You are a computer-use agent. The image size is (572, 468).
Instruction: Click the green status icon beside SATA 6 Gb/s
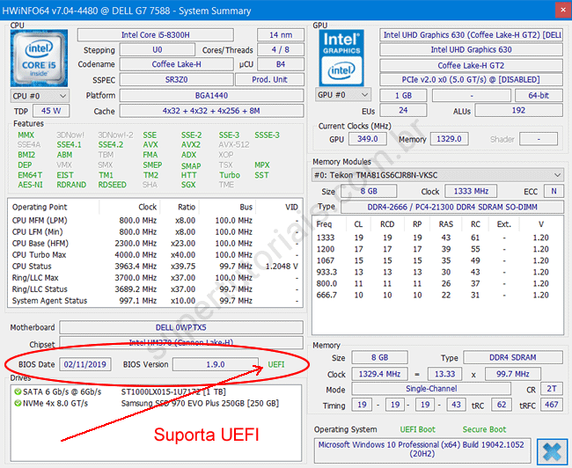tap(18, 391)
